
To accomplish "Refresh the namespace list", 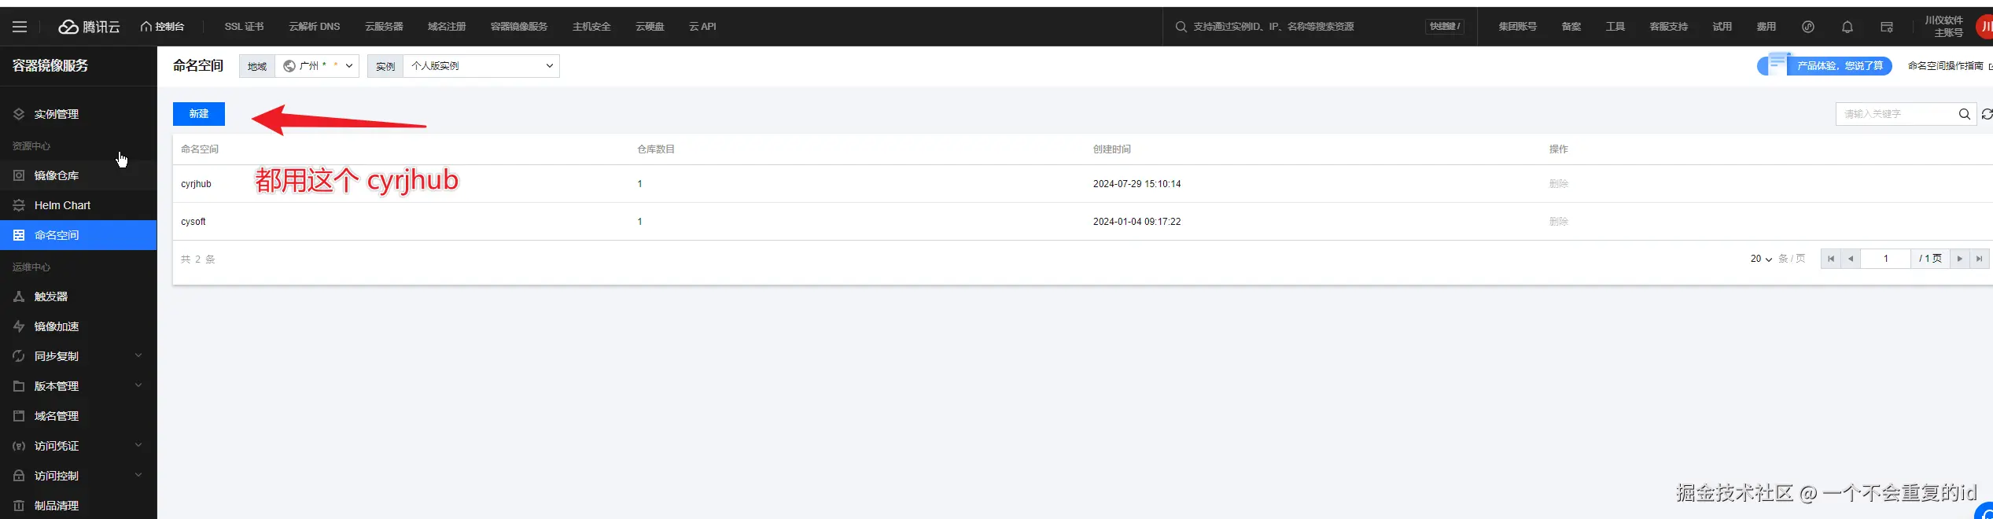I will coord(1987,114).
